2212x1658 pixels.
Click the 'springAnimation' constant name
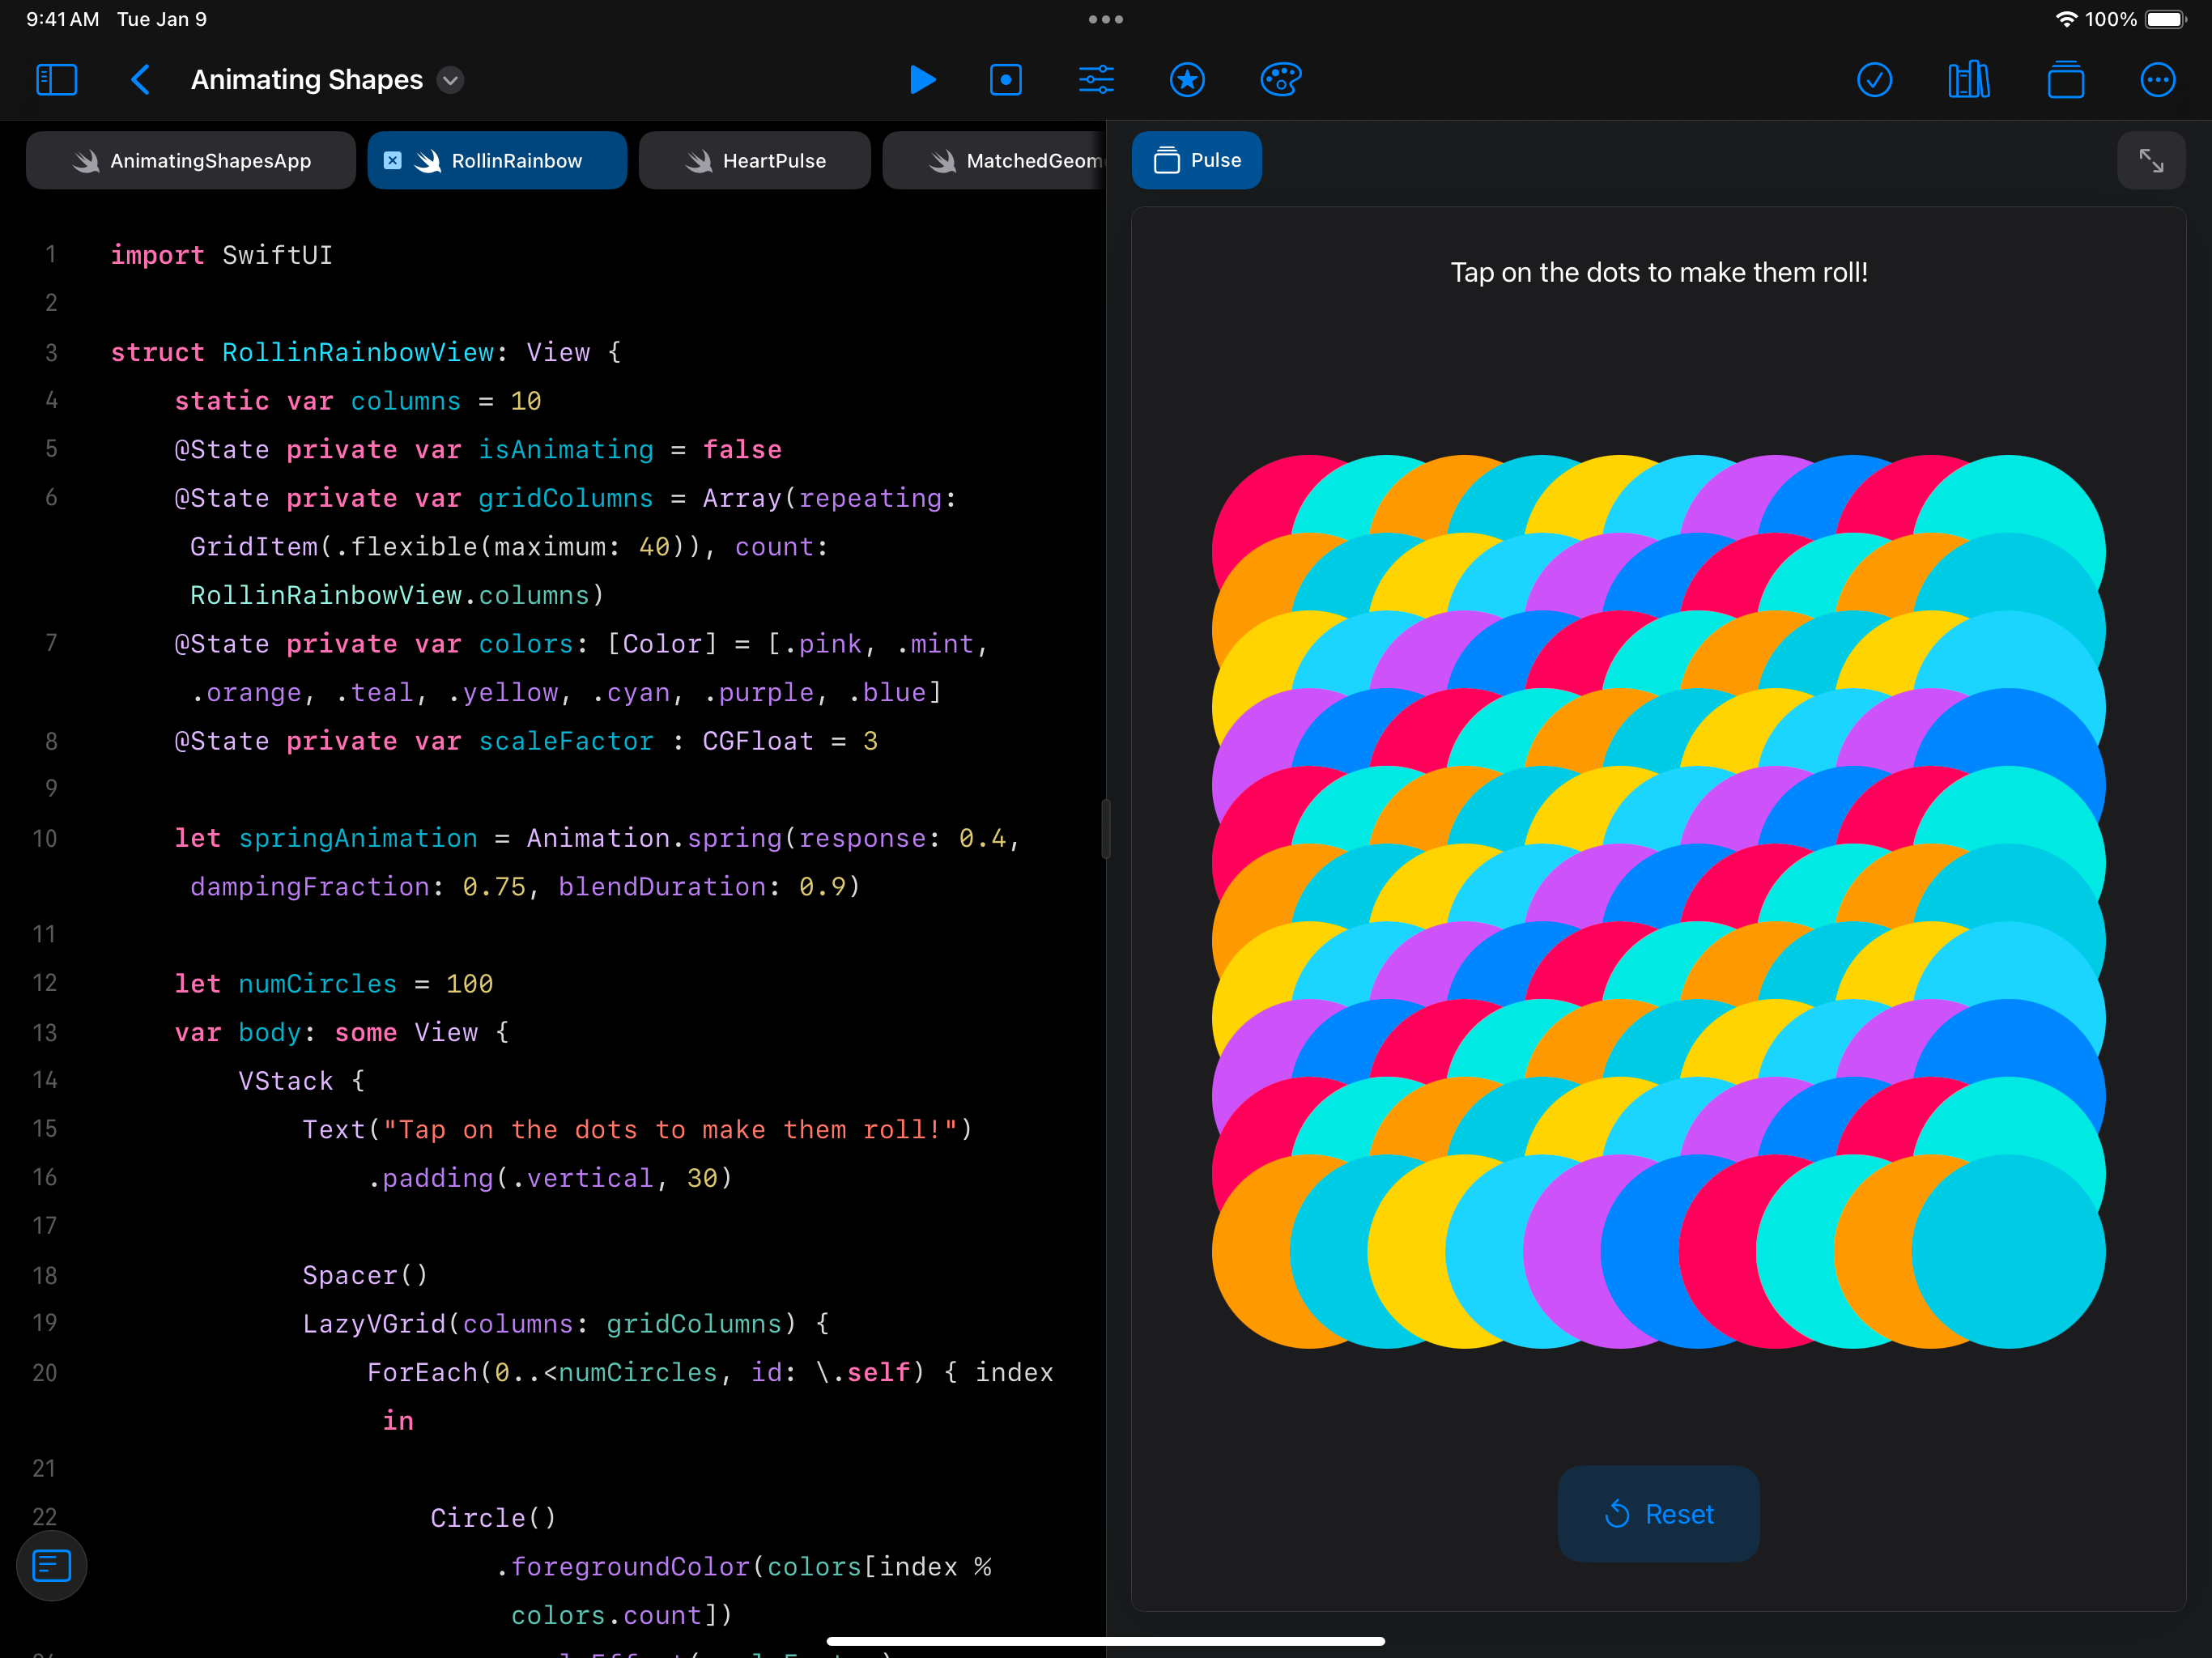pos(358,838)
